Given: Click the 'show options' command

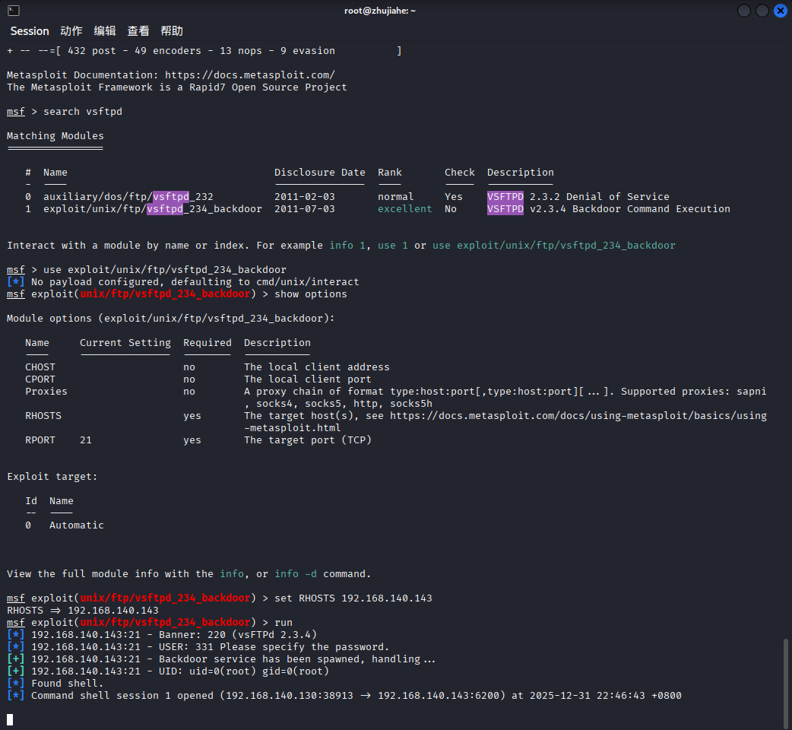Looking at the screenshot, I should [311, 294].
